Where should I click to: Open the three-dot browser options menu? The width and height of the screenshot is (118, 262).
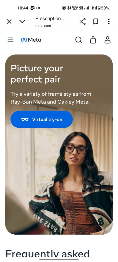pyautogui.click(x=109, y=21)
